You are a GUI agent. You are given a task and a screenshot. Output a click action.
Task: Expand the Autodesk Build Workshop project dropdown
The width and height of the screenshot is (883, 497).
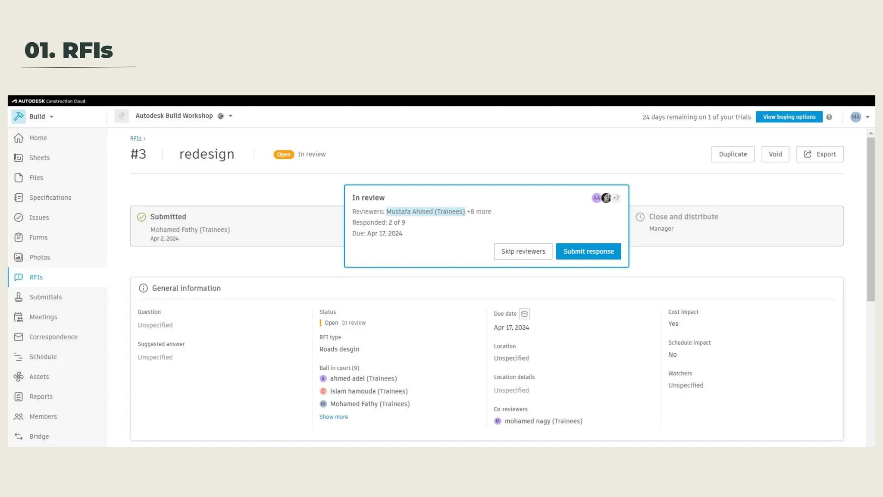tap(231, 116)
